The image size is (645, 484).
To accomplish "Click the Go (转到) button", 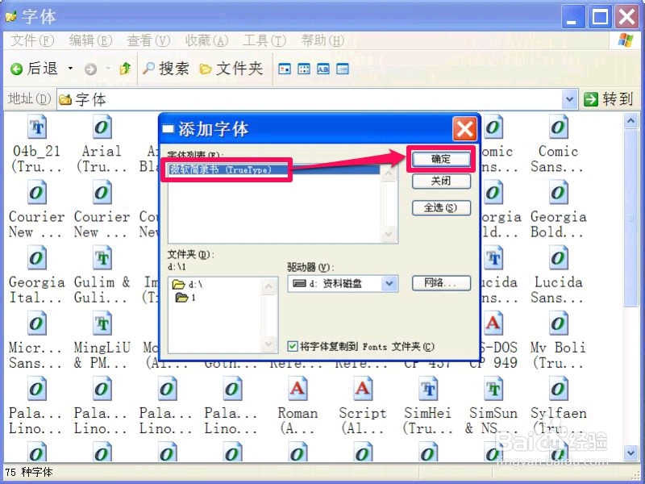I will [608, 99].
